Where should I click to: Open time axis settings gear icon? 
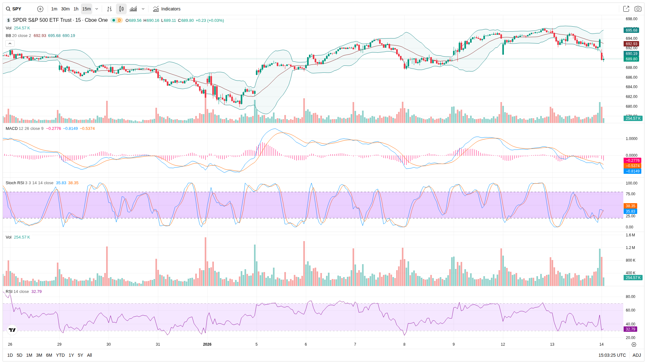pos(633,344)
